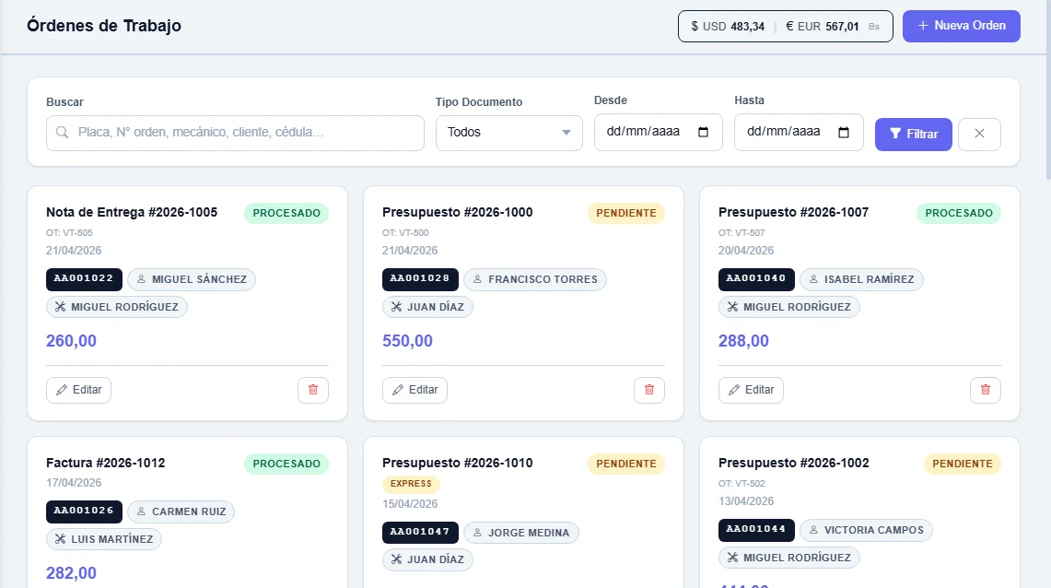The height and width of the screenshot is (588, 1051).
Task: Click amount 550,00 on Presupuesto #2026-1000
Action: click(407, 341)
